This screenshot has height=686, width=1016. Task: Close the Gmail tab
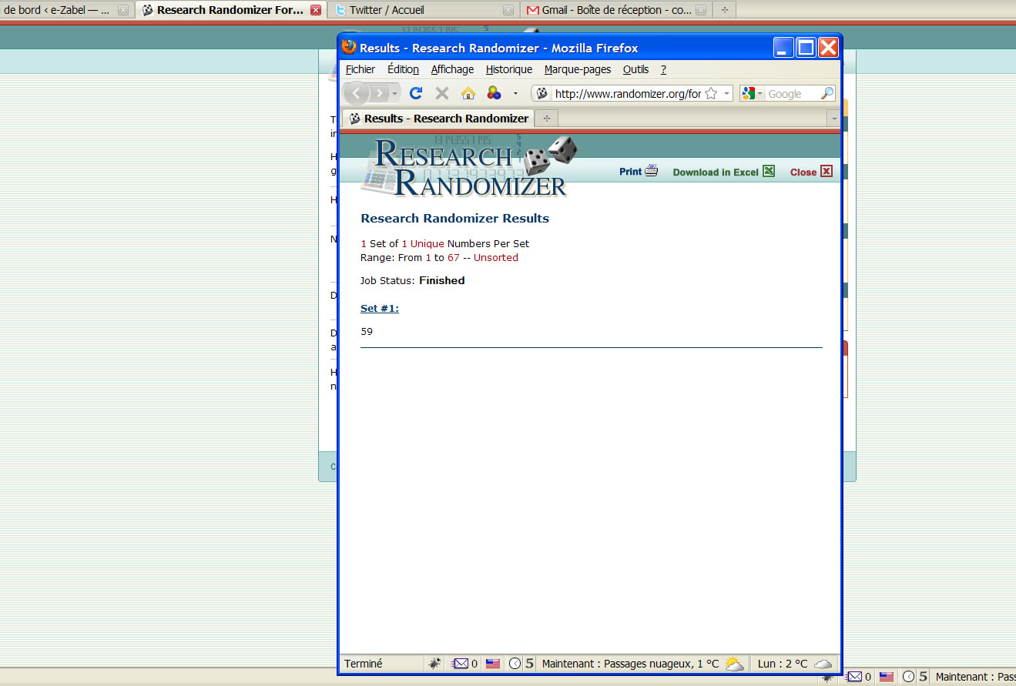click(x=700, y=11)
